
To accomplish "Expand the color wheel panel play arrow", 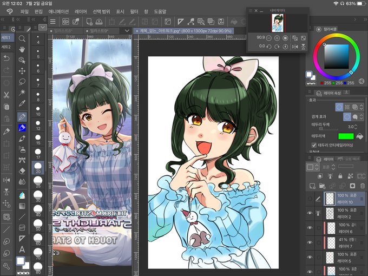I will tap(362, 81).
